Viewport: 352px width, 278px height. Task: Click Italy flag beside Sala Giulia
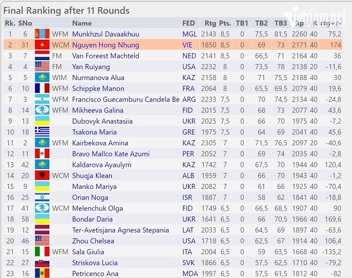pos(42,252)
